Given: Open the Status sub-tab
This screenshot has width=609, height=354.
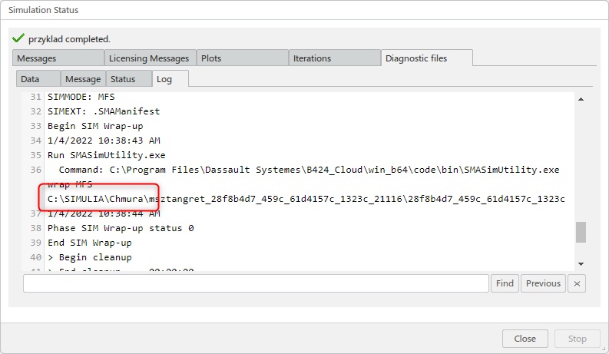Looking at the screenshot, I should 128,79.
